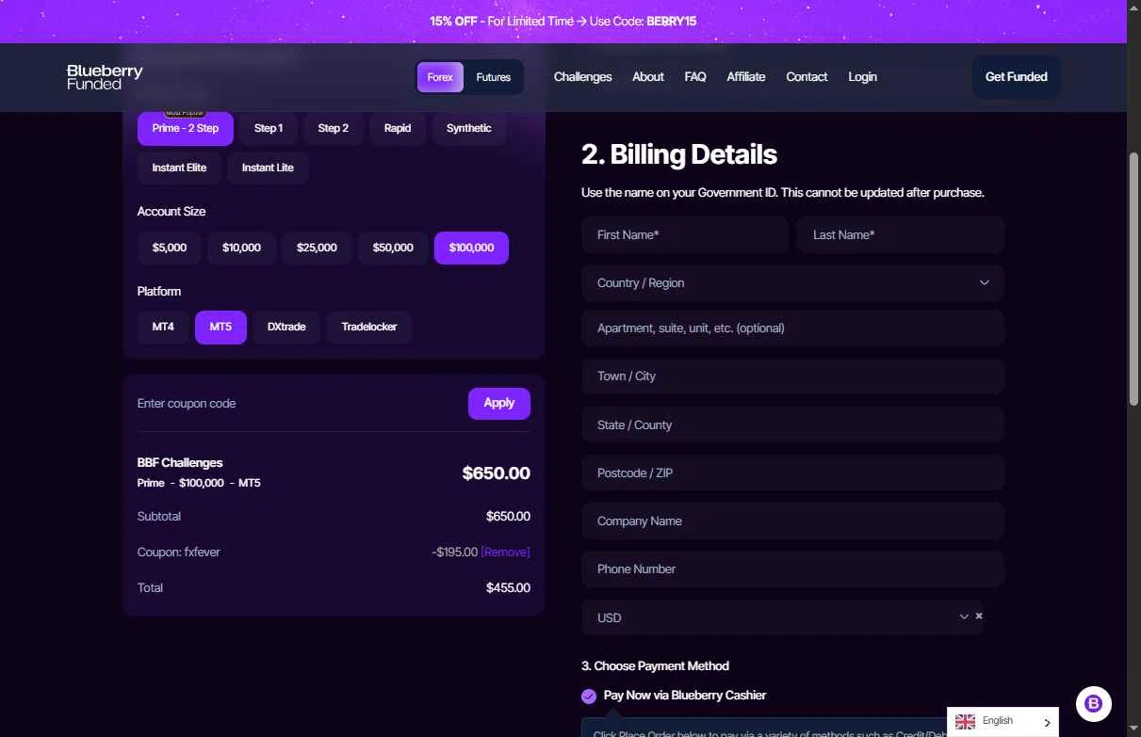Choose Prime - 2 Step challenge
Screen dimensions: 1141x737
pyautogui.click(x=186, y=128)
